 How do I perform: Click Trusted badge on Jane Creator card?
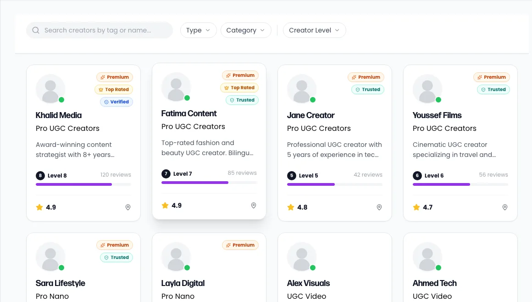(368, 89)
